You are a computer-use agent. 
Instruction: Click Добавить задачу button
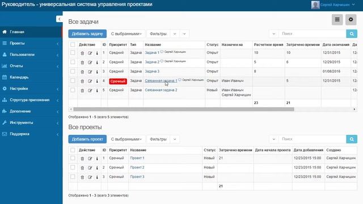(x=87, y=34)
